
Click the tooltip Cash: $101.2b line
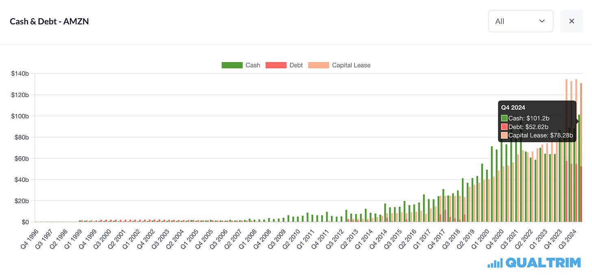(x=525, y=118)
